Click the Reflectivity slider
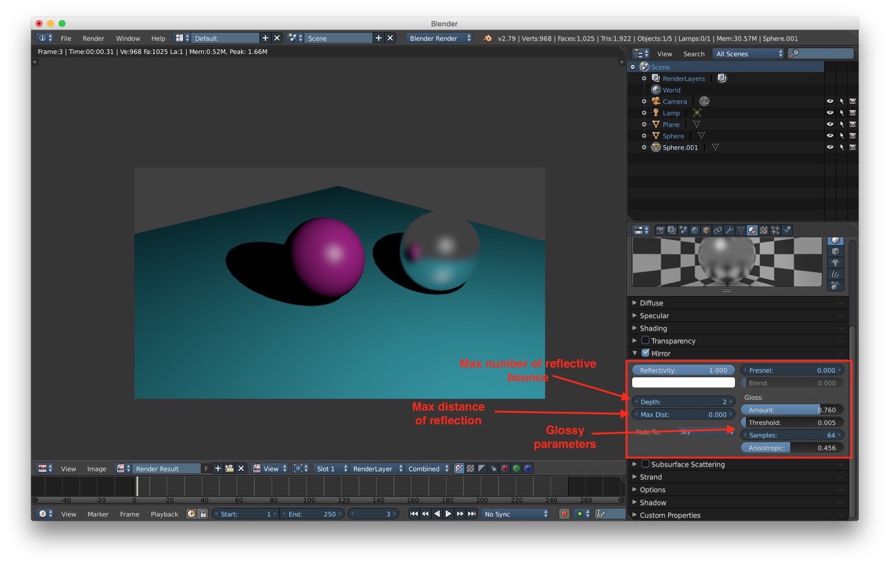Image resolution: width=889 pixels, height=565 pixels. pos(683,370)
